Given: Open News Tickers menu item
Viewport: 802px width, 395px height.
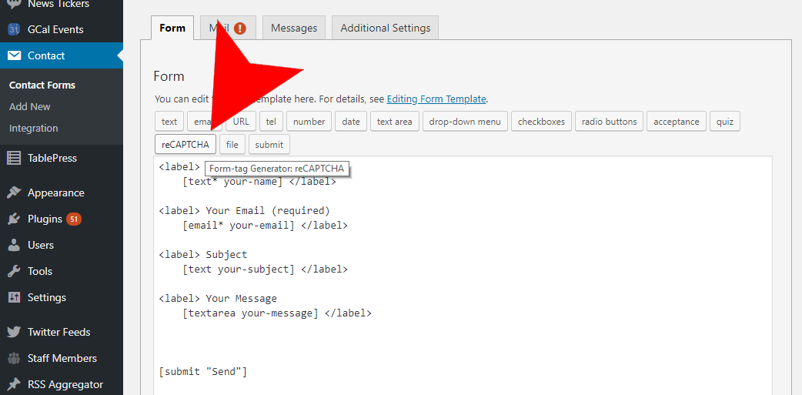Looking at the screenshot, I should click(x=58, y=4).
